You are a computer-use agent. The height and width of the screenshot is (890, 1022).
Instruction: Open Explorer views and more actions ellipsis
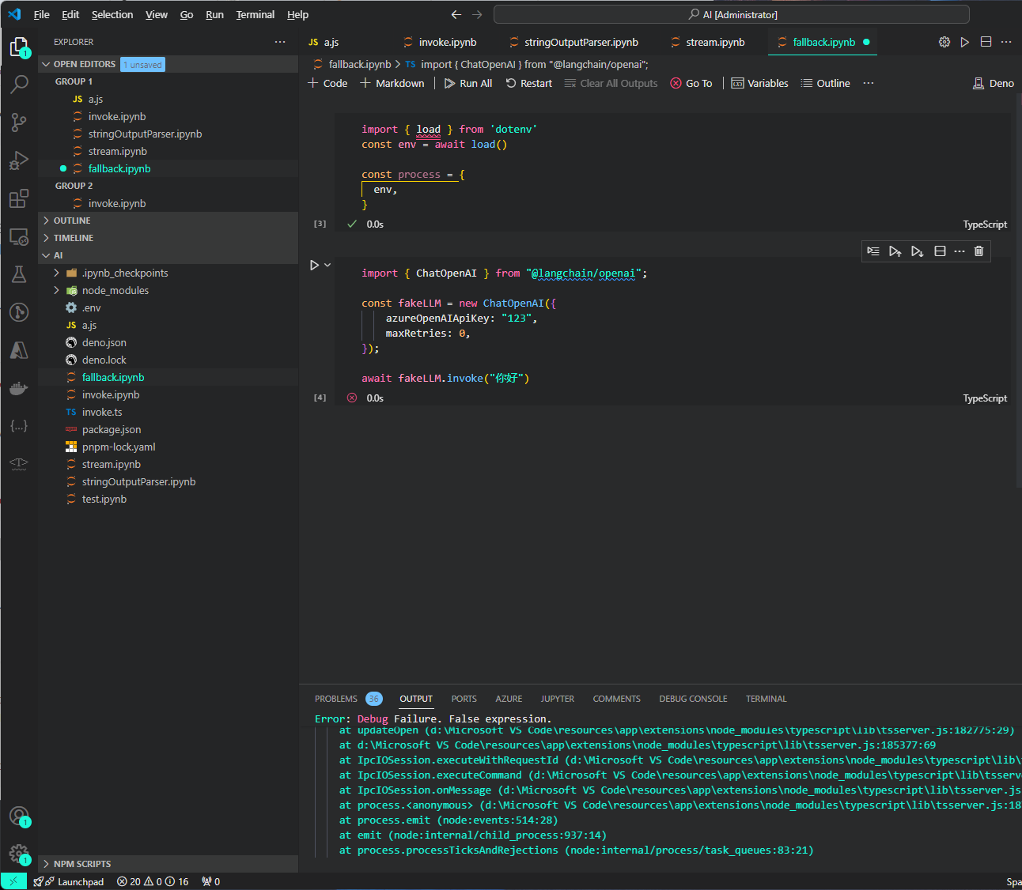[280, 42]
